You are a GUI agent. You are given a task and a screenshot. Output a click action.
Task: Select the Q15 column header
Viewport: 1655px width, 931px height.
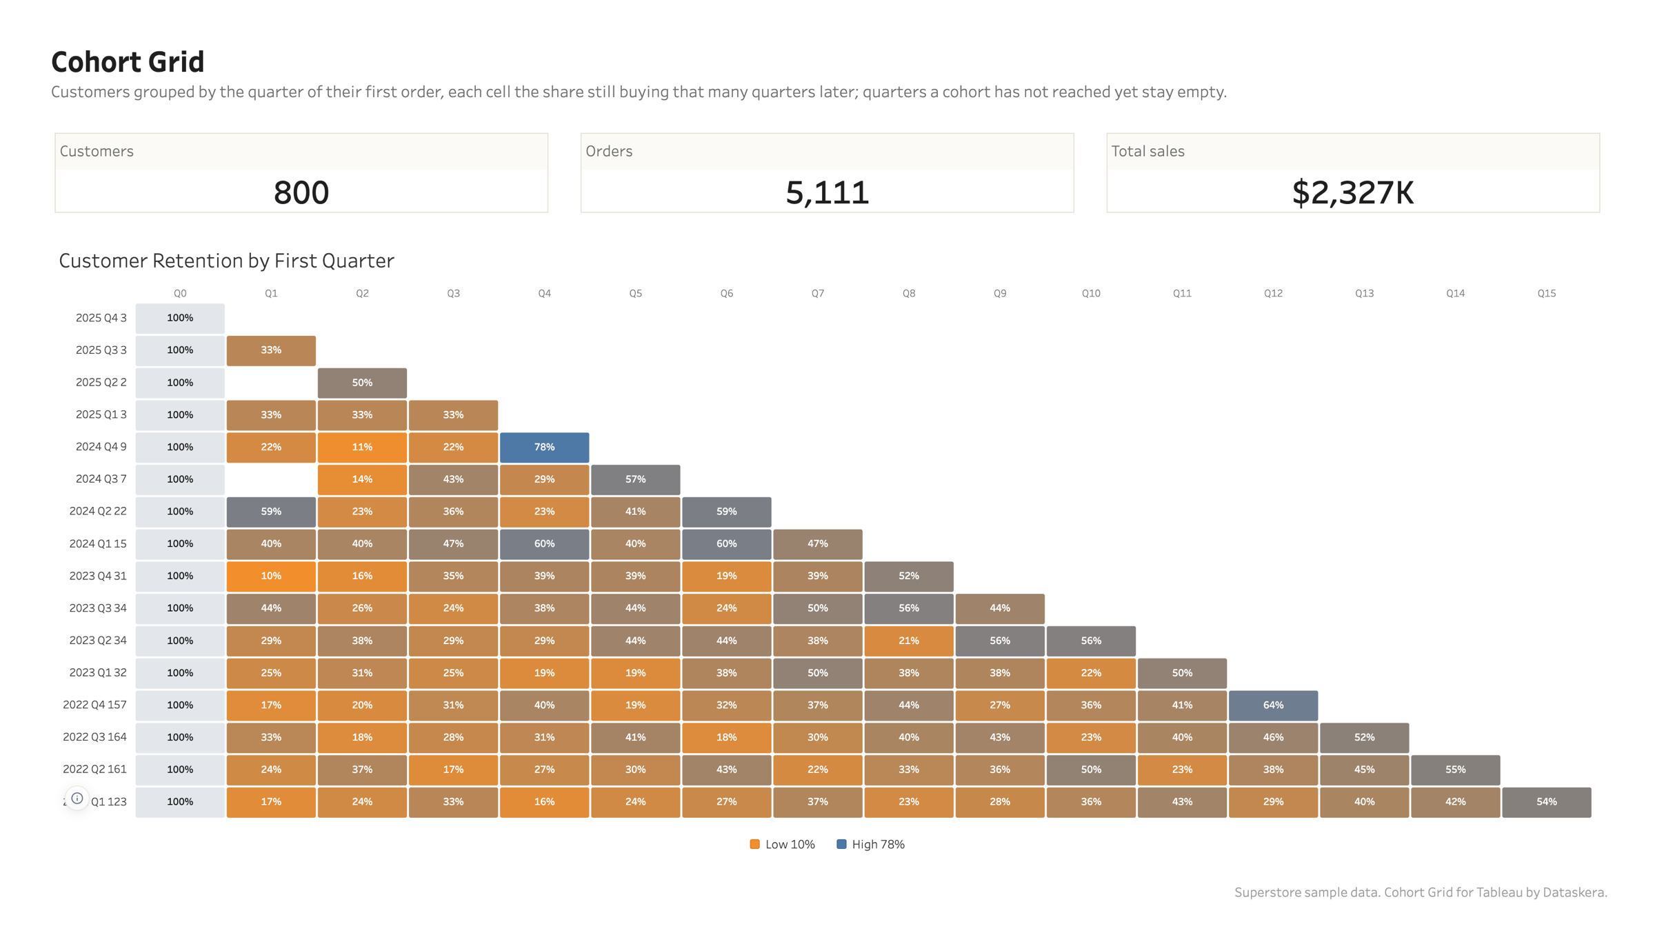[x=1547, y=293]
